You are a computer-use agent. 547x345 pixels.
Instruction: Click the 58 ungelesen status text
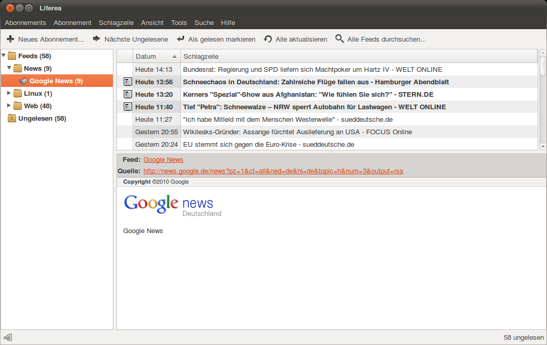pos(524,338)
